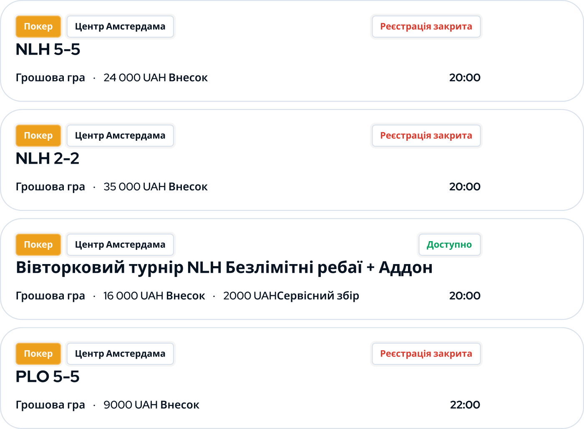Select Реєстрація закрита on the PLO 5-5 card
This screenshot has height=429, width=584.
tap(426, 354)
